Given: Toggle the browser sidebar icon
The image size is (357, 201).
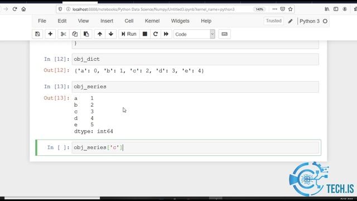Looking at the screenshot, I should coord(336,9).
